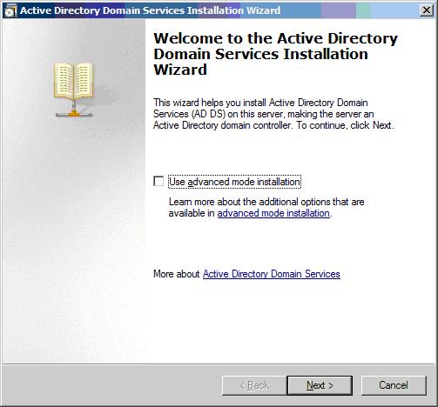Click the network base beneath the book icon
The height and width of the screenshot is (407, 438).
[74, 114]
